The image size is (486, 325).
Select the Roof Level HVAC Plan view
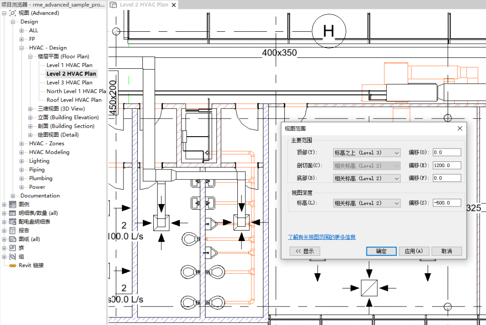coord(74,100)
